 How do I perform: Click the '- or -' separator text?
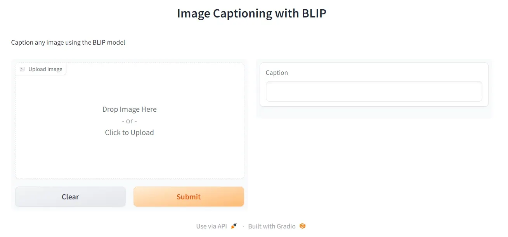click(130, 121)
